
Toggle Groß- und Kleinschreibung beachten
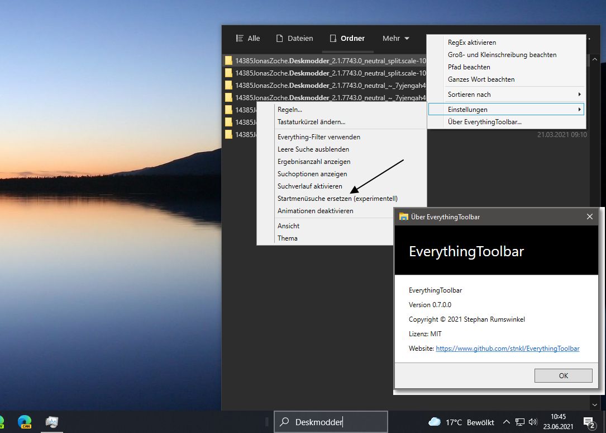506,55
